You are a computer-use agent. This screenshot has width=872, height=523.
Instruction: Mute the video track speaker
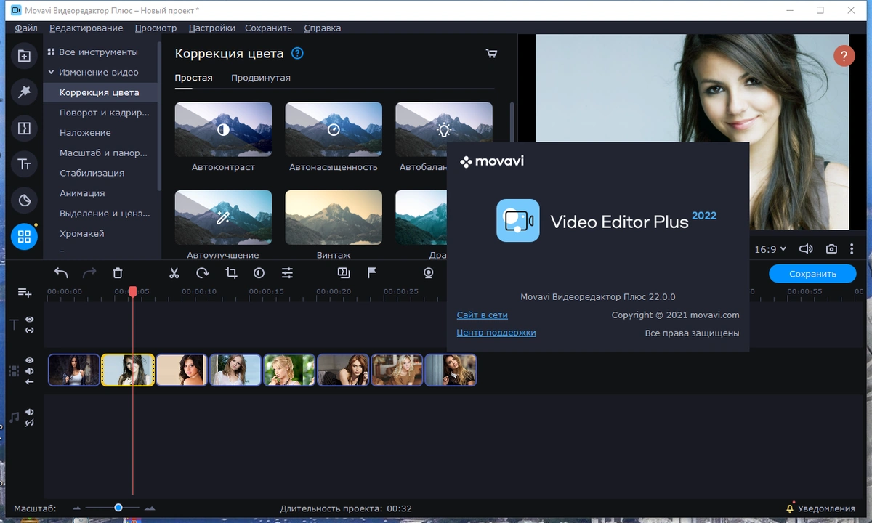(30, 370)
